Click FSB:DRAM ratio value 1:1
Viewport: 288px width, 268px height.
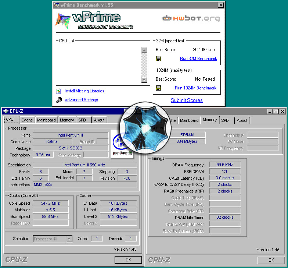(225, 172)
